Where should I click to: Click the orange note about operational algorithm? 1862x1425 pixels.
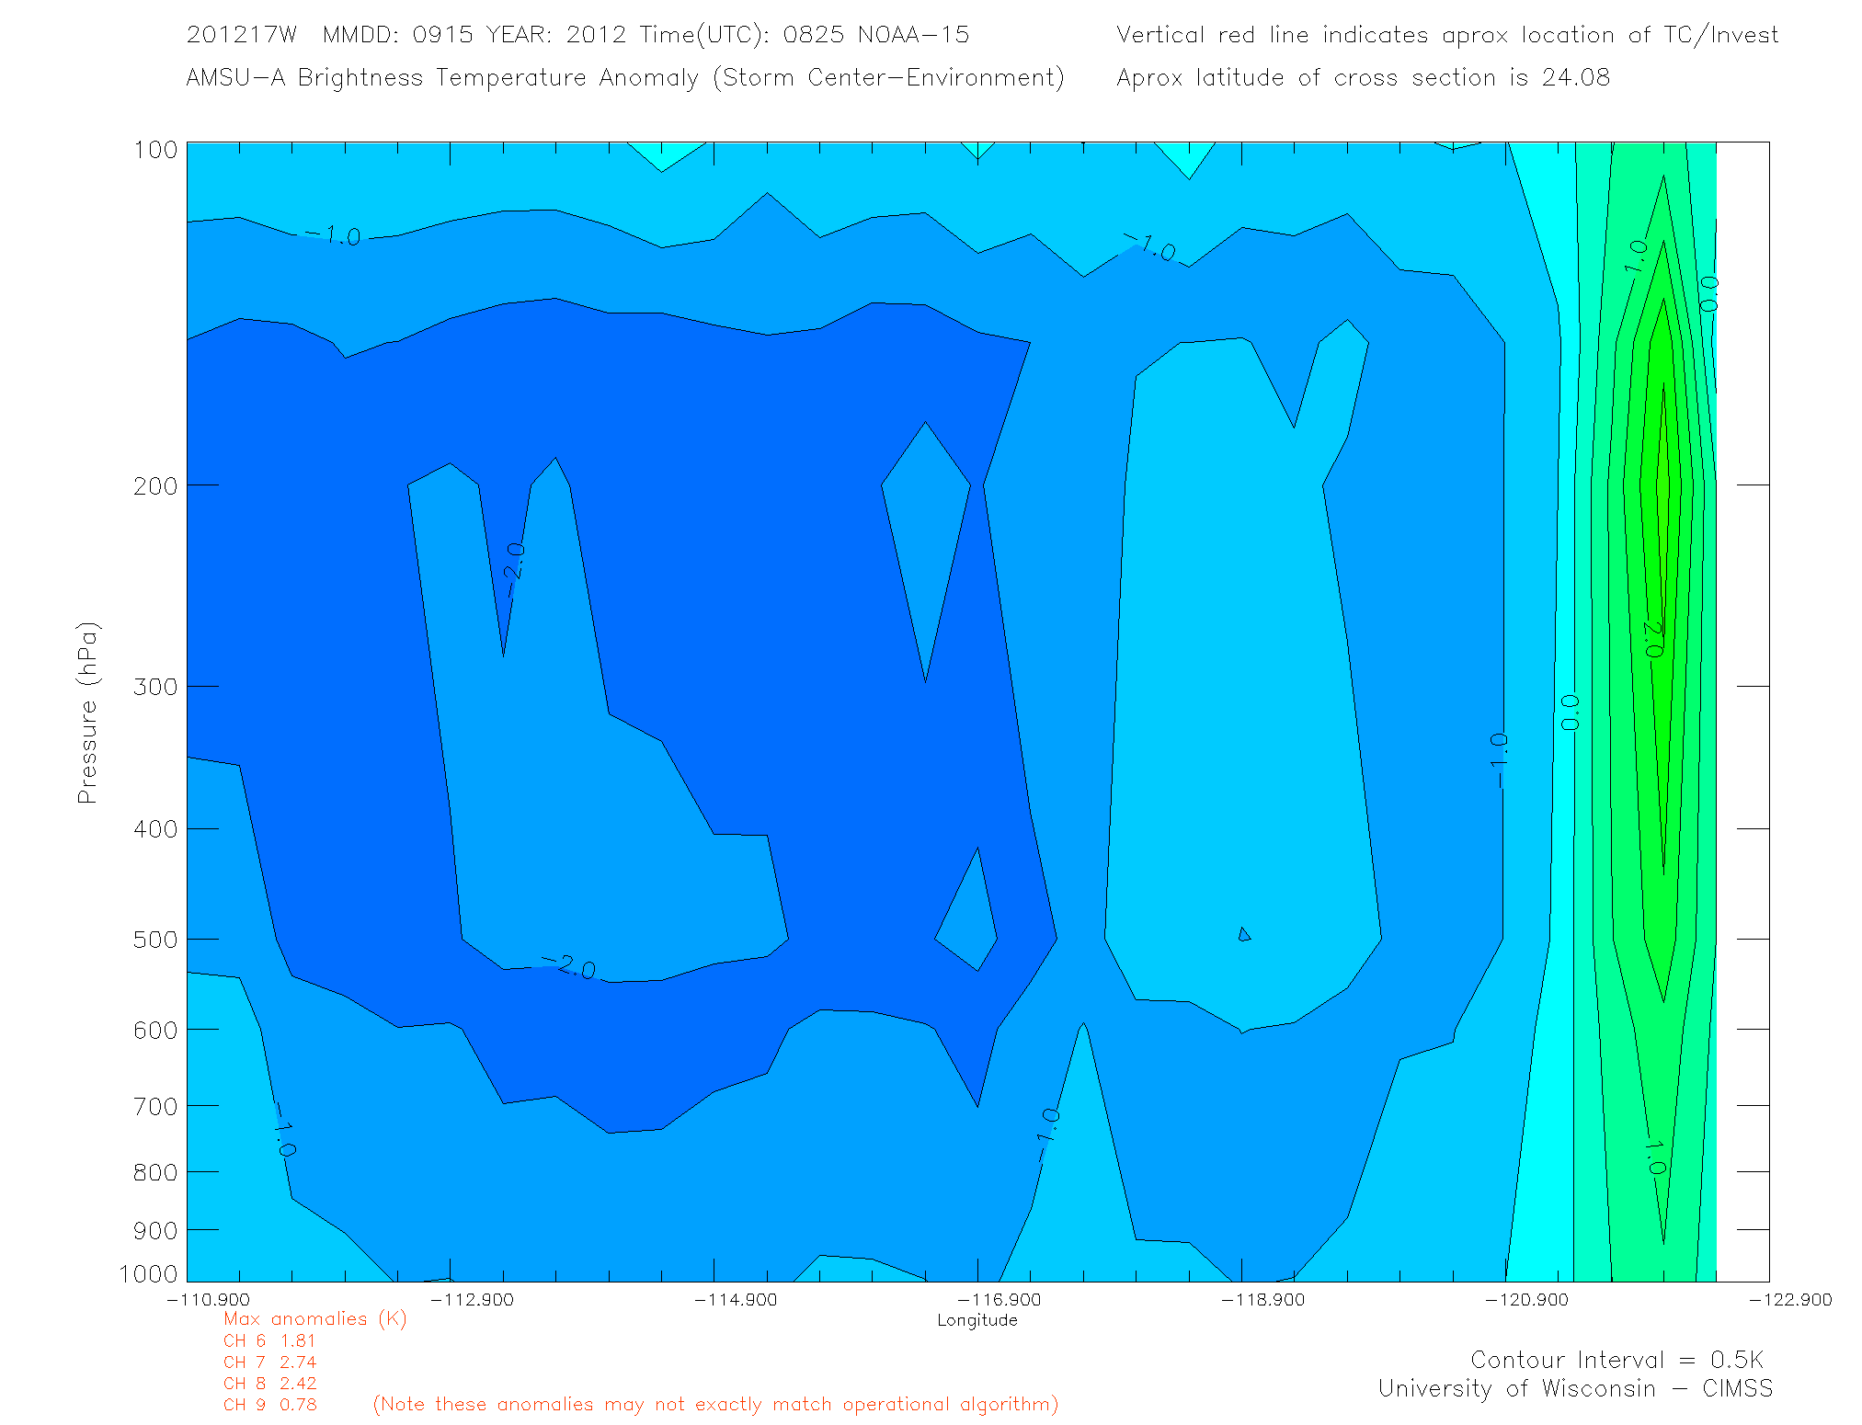pyautogui.click(x=715, y=1405)
